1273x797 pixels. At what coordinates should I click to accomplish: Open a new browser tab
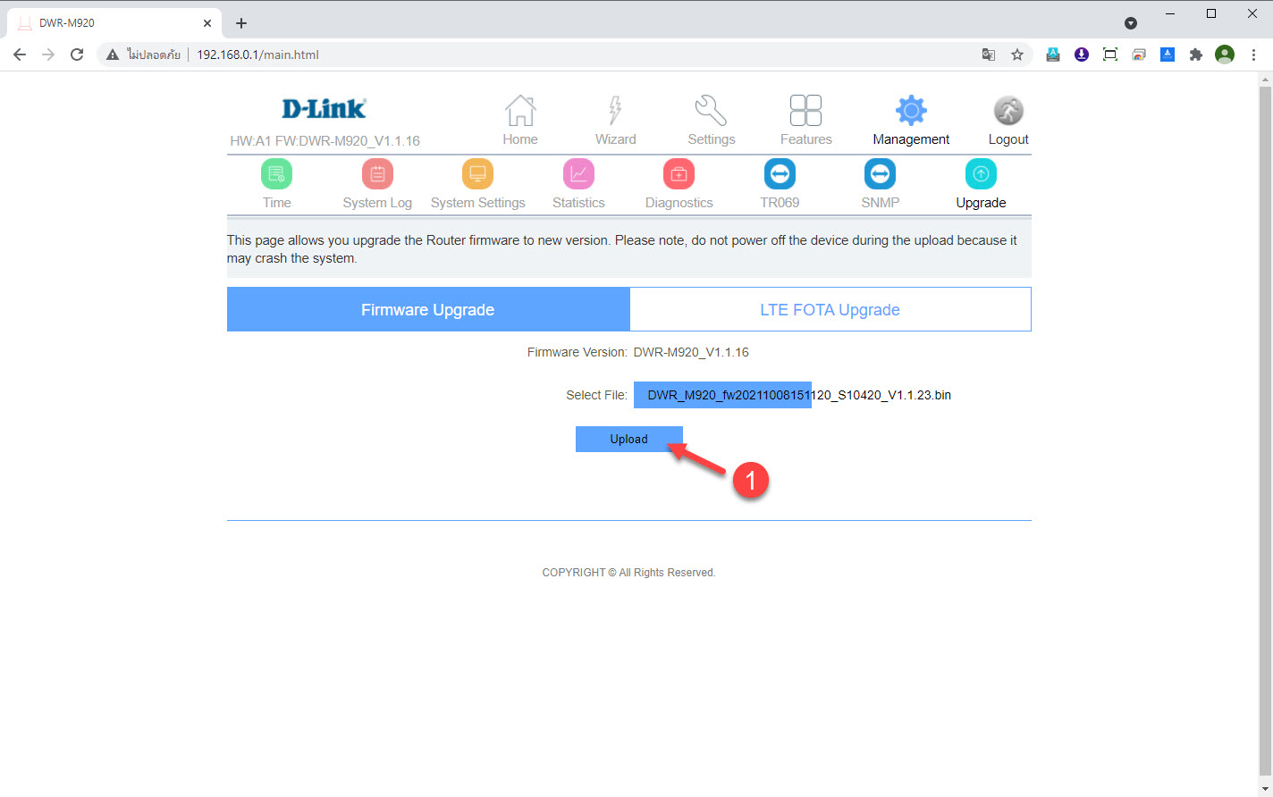click(241, 23)
